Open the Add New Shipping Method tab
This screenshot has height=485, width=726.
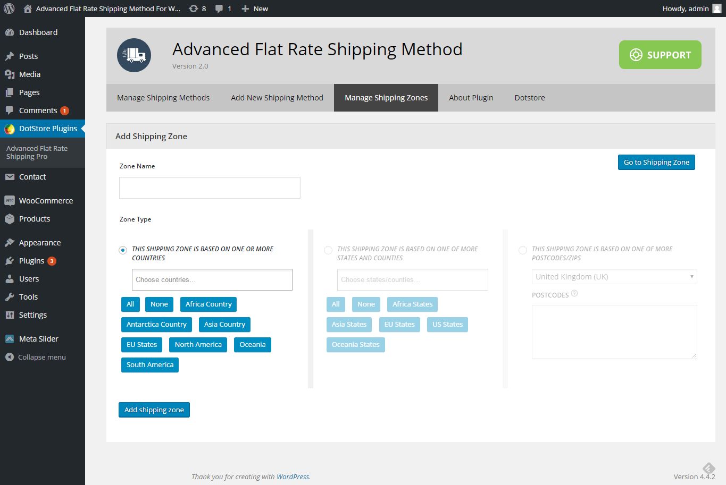pyautogui.click(x=277, y=97)
